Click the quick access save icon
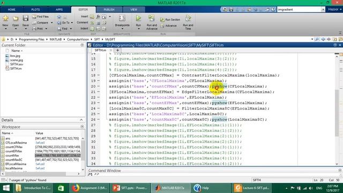The width and height of the screenshot is (343, 193). point(231,10)
